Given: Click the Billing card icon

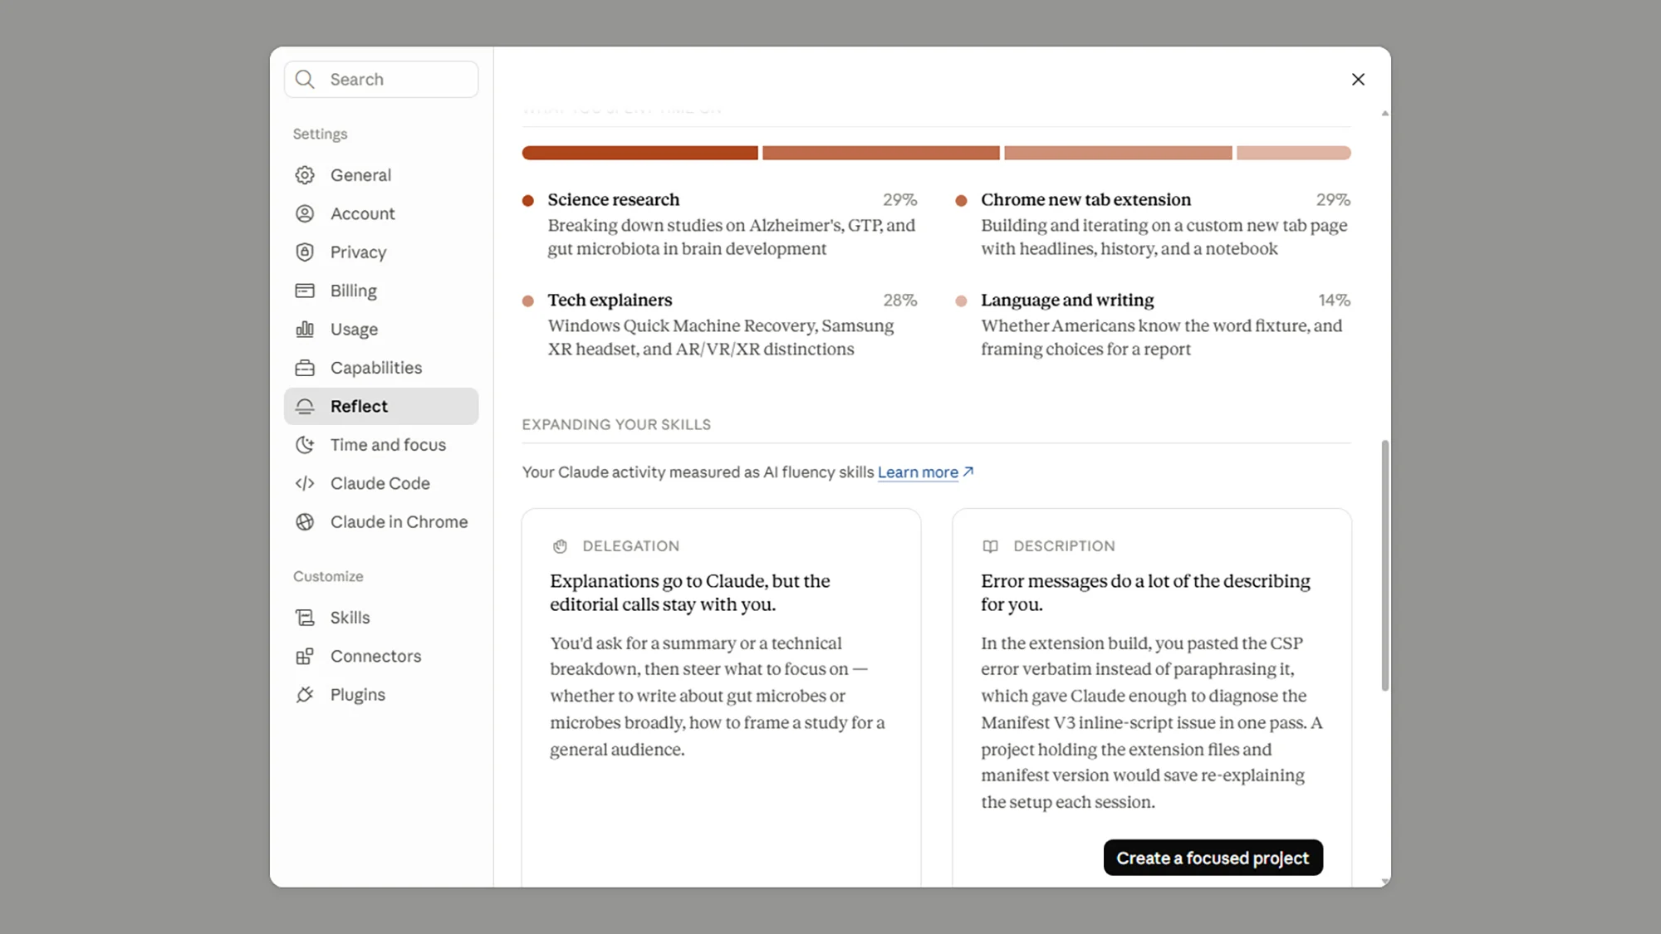Looking at the screenshot, I should click(x=305, y=291).
